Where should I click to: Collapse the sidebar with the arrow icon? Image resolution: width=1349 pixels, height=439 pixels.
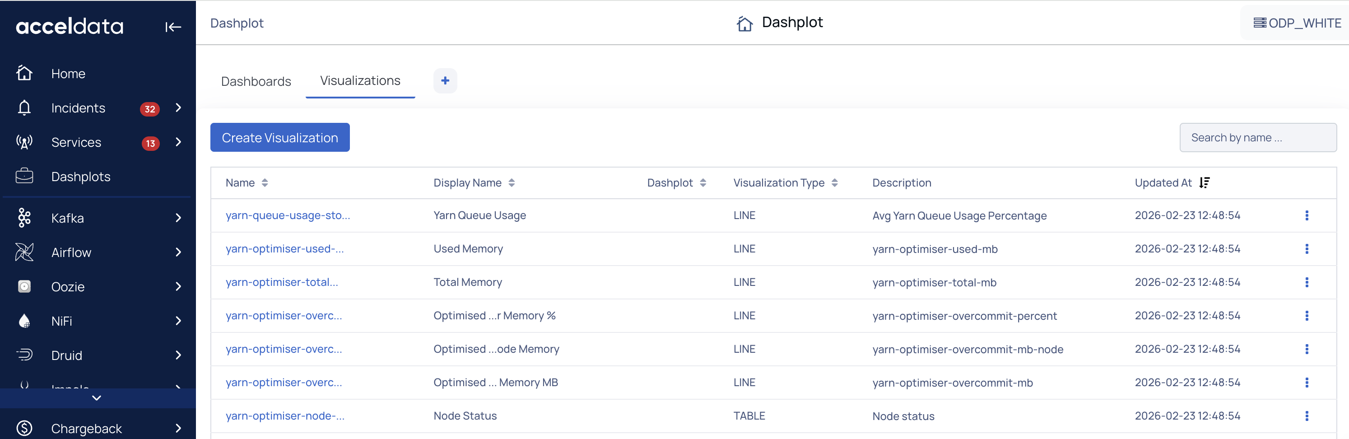pos(173,27)
